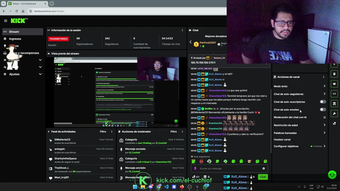Open the Kick hamburger menu
This screenshot has height=191, width=340.
point(6,21)
